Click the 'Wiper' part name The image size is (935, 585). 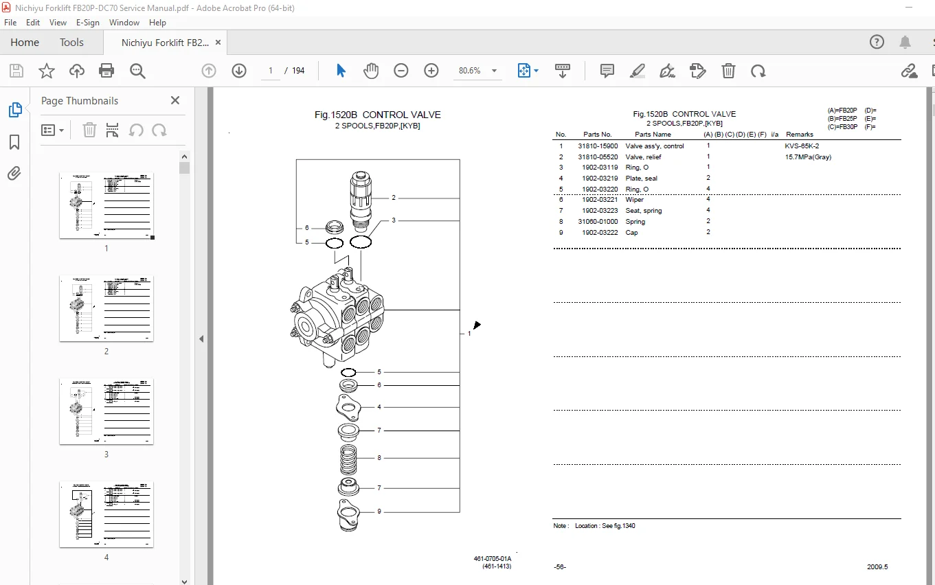[635, 200]
